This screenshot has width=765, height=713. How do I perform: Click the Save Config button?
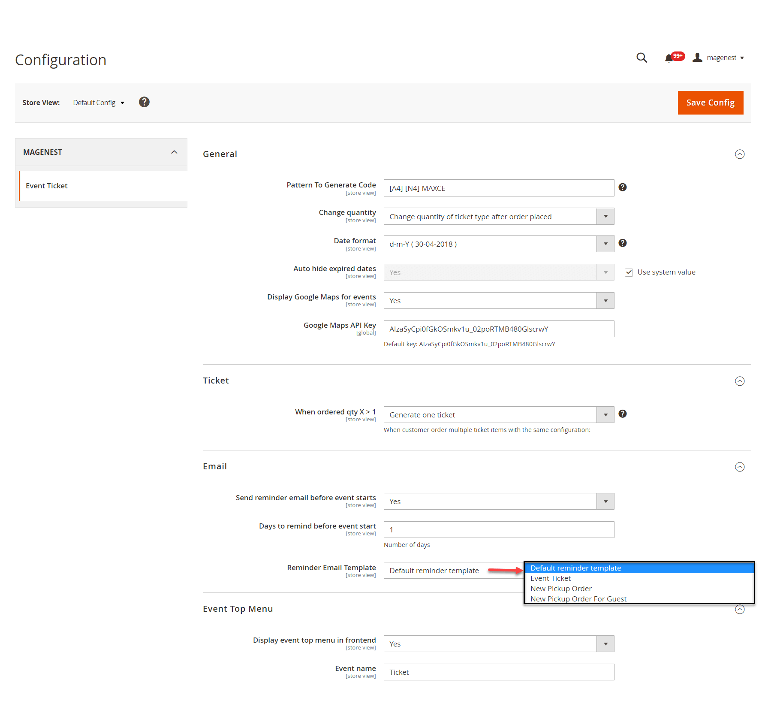point(710,103)
